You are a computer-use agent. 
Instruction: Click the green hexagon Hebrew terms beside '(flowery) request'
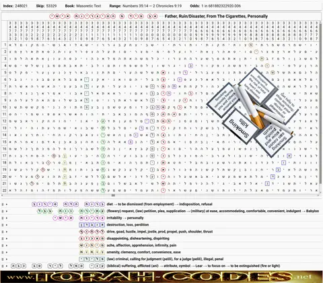[x=71, y=211]
